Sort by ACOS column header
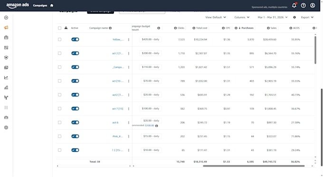 tap(296, 28)
